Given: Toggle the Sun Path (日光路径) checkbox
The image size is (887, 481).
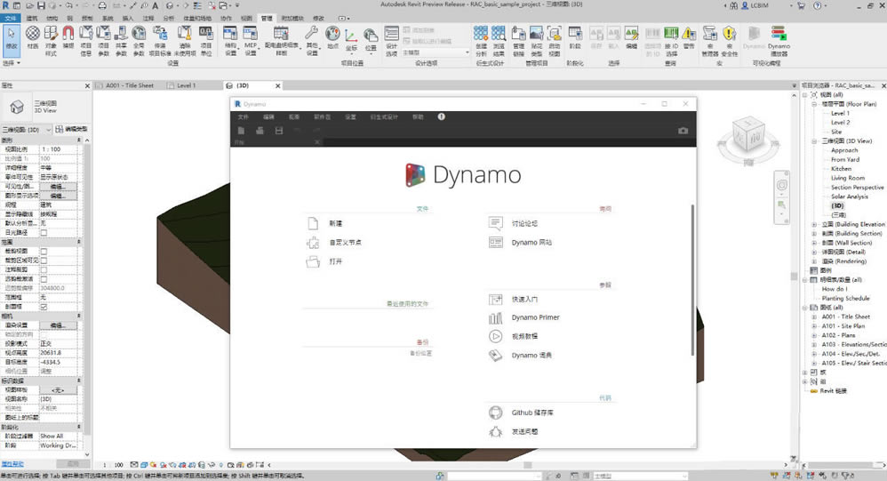Looking at the screenshot, I should (x=44, y=233).
